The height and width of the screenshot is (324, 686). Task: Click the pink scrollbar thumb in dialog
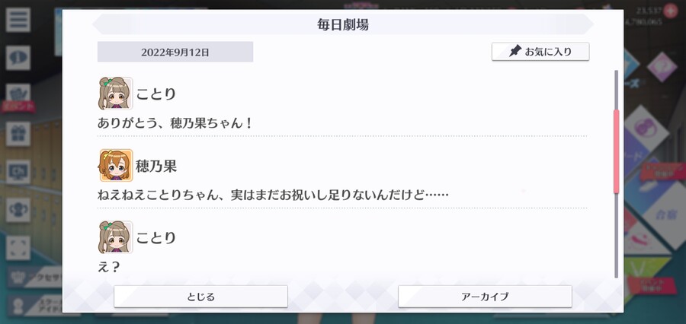pos(617,151)
